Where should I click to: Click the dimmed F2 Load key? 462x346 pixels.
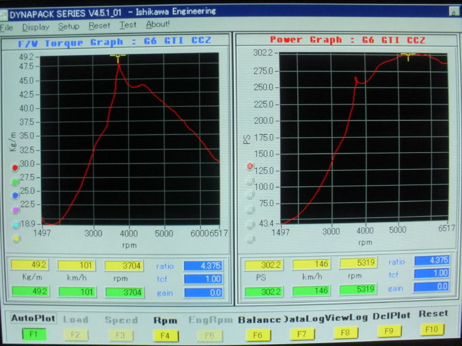[76, 335]
